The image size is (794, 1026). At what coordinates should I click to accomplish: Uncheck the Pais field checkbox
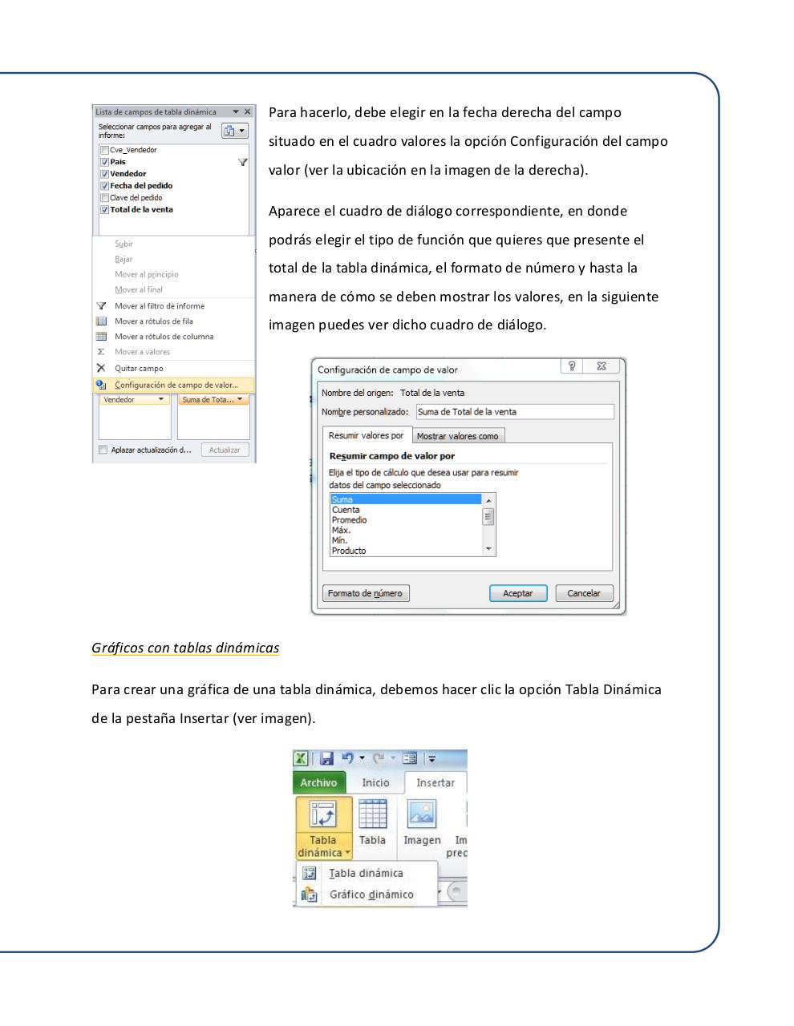tap(104, 161)
